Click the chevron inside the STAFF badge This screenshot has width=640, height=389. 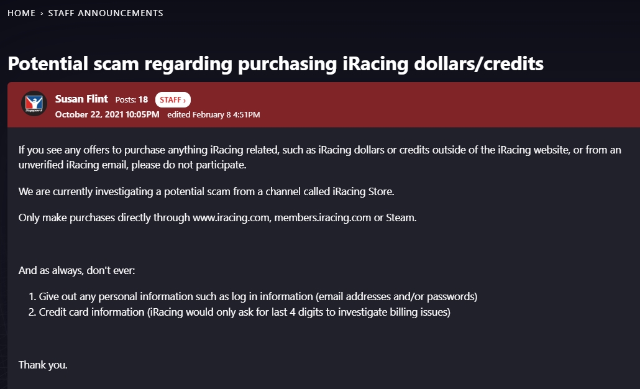183,99
